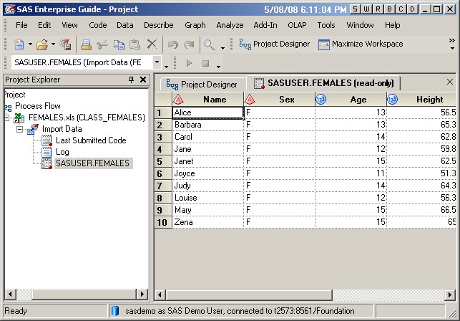Click the Print toolbar icon
460x321 pixels.
coord(86,44)
